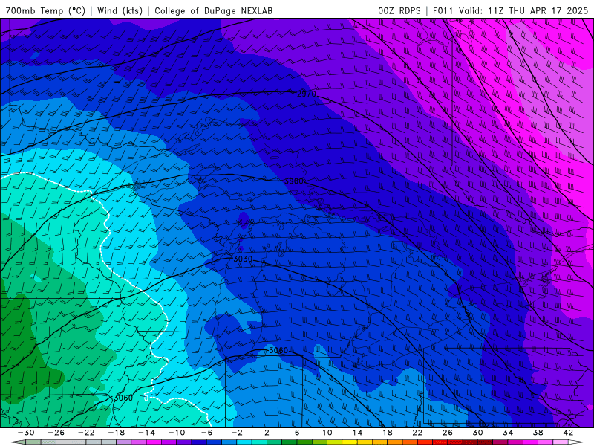Click the 38 colorbar scale value
Viewport: 594px width, 446px height.
(x=538, y=433)
